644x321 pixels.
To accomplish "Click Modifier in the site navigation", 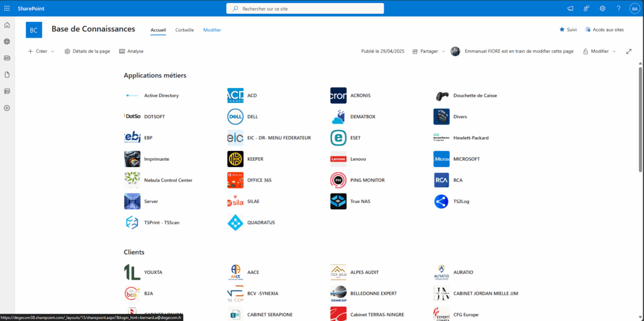I will tap(212, 30).
